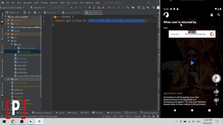Select .gitignore in the project tree

(18, 90)
